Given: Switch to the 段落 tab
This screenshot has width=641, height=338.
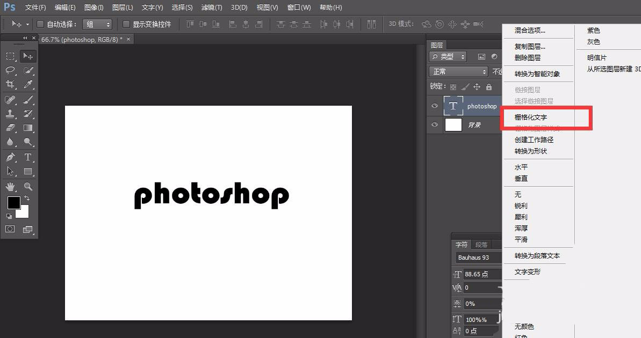Looking at the screenshot, I should click(x=481, y=245).
